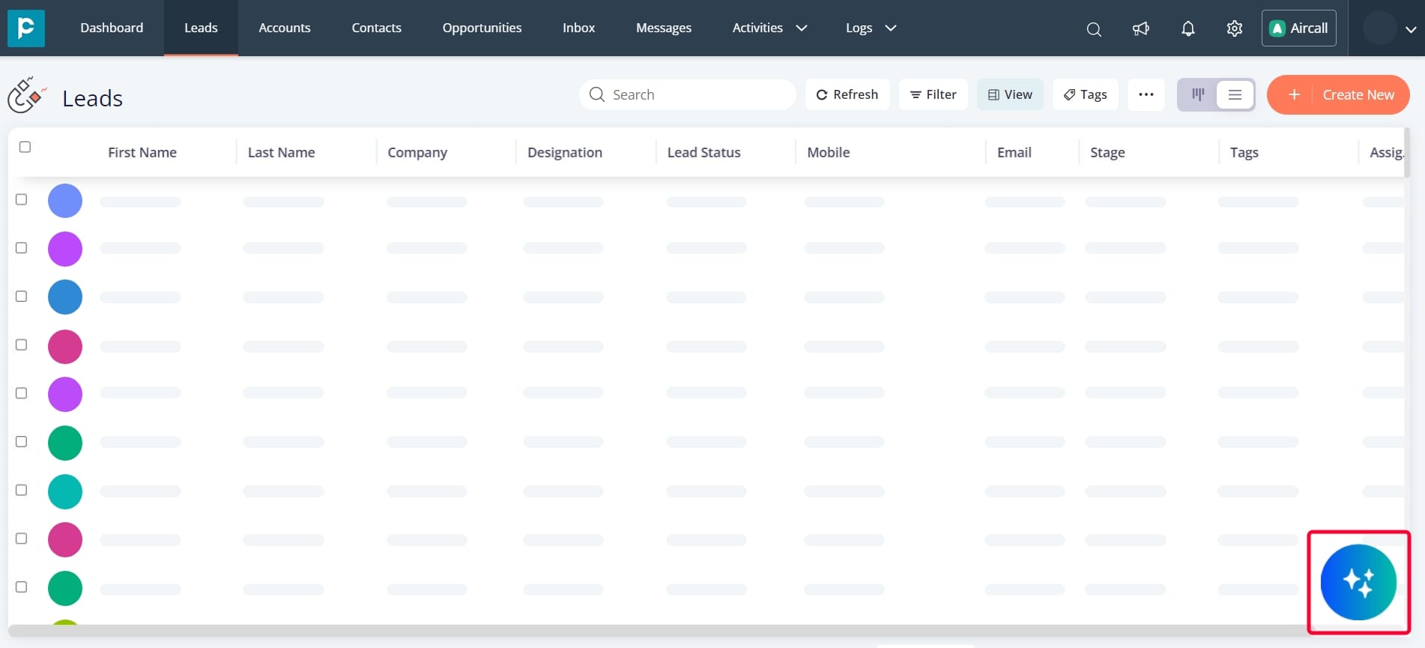Click the sixth row green avatar
The image size is (1425, 648).
[65, 443]
